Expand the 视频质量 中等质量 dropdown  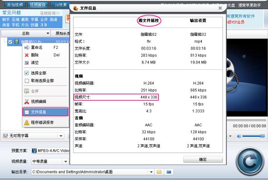click(x=66, y=161)
